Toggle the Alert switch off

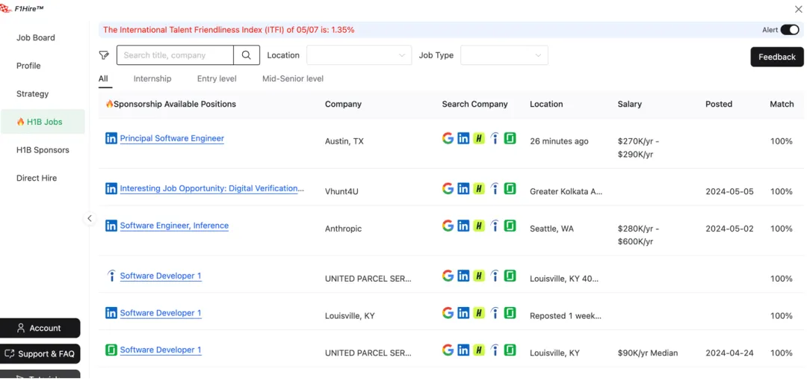(x=790, y=30)
